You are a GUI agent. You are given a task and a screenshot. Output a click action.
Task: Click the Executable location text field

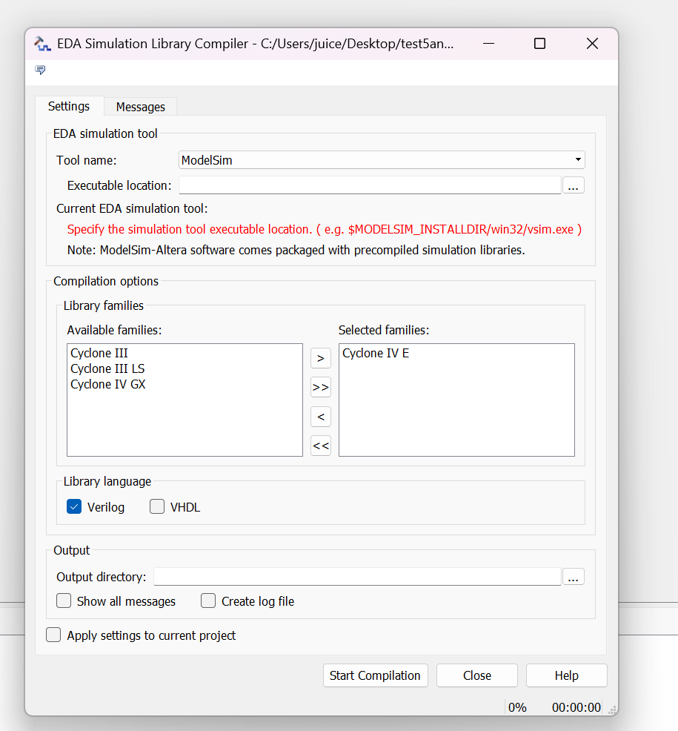tap(370, 185)
